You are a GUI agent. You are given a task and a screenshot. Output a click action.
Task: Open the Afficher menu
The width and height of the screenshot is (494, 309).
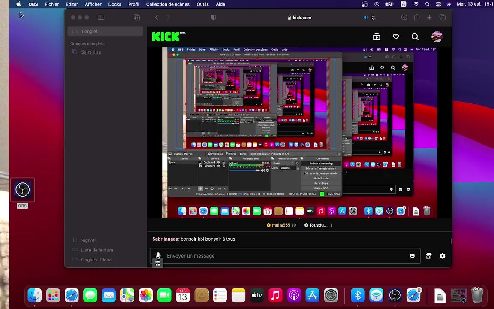(93, 4)
